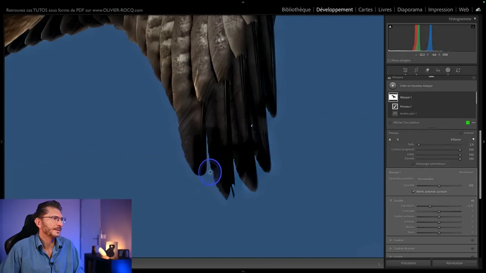Select the Healing eraser tool
Screen dimensions: 486x273
(x=427, y=70)
